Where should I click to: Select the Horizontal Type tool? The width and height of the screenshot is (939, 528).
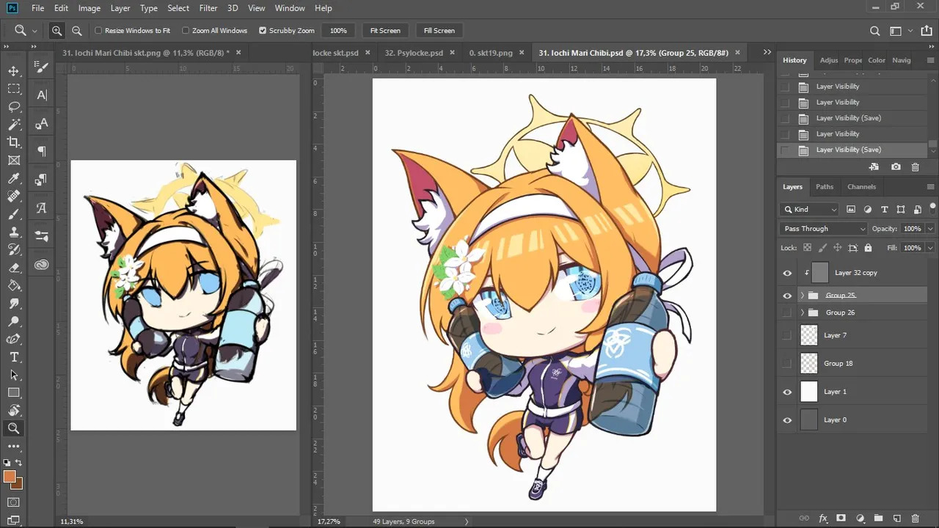tap(14, 357)
